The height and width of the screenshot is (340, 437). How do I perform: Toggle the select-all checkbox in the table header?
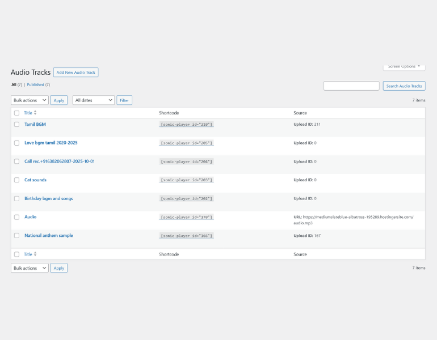coord(16,113)
